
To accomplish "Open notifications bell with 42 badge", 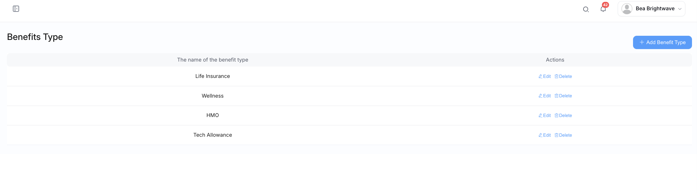I will 603,9.
